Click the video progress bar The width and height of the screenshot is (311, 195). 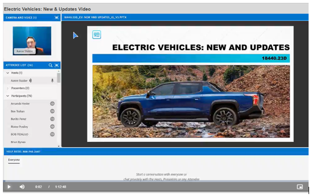tap(155, 181)
